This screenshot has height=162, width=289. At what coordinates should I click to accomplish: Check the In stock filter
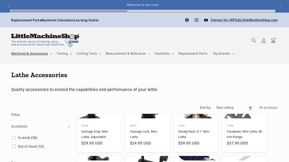pos(14,138)
